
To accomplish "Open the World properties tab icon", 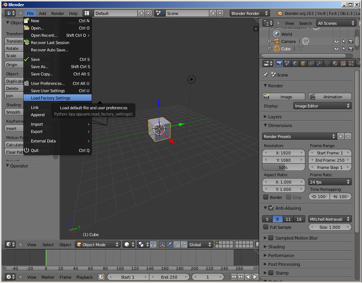I will (x=295, y=63).
